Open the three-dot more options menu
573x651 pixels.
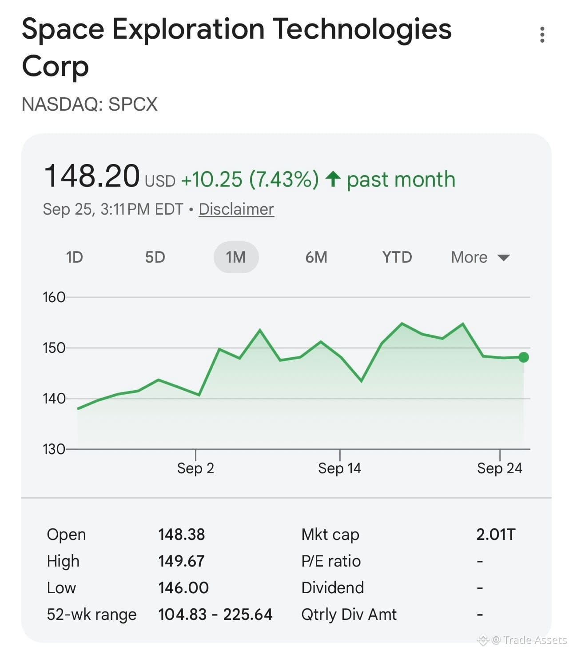tap(542, 35)
